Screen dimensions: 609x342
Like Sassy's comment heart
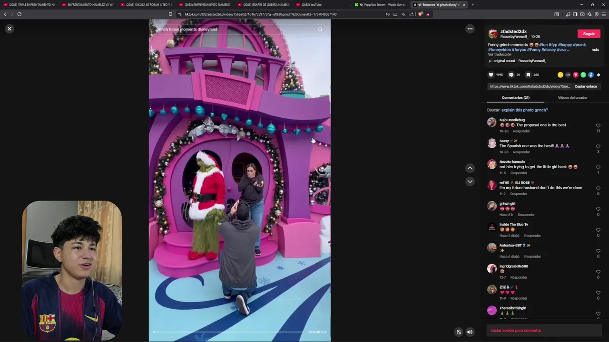coord(598,146)
